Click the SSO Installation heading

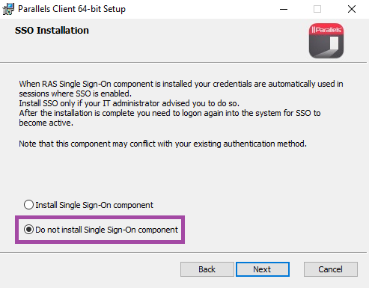pyautogui.click(x=52, y=31)
